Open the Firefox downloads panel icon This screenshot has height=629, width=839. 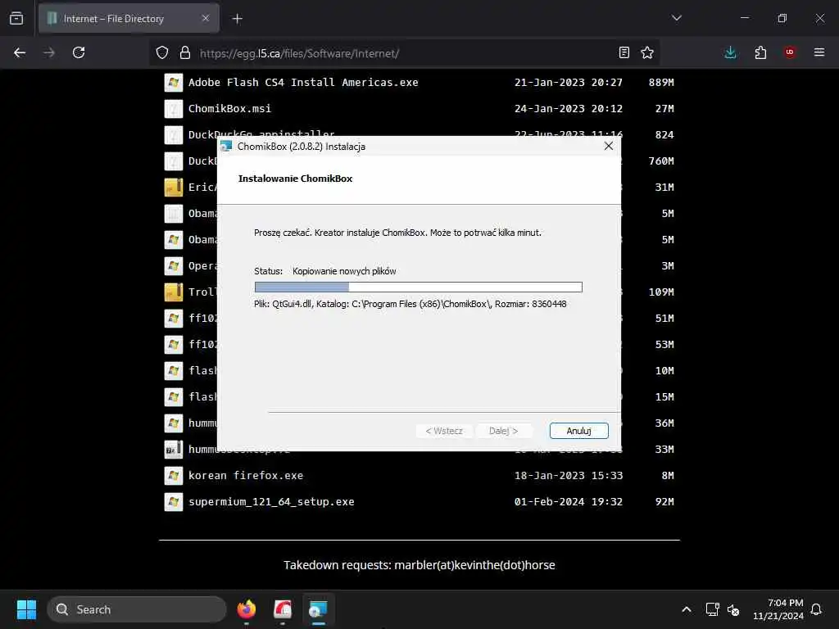[730, 52]
